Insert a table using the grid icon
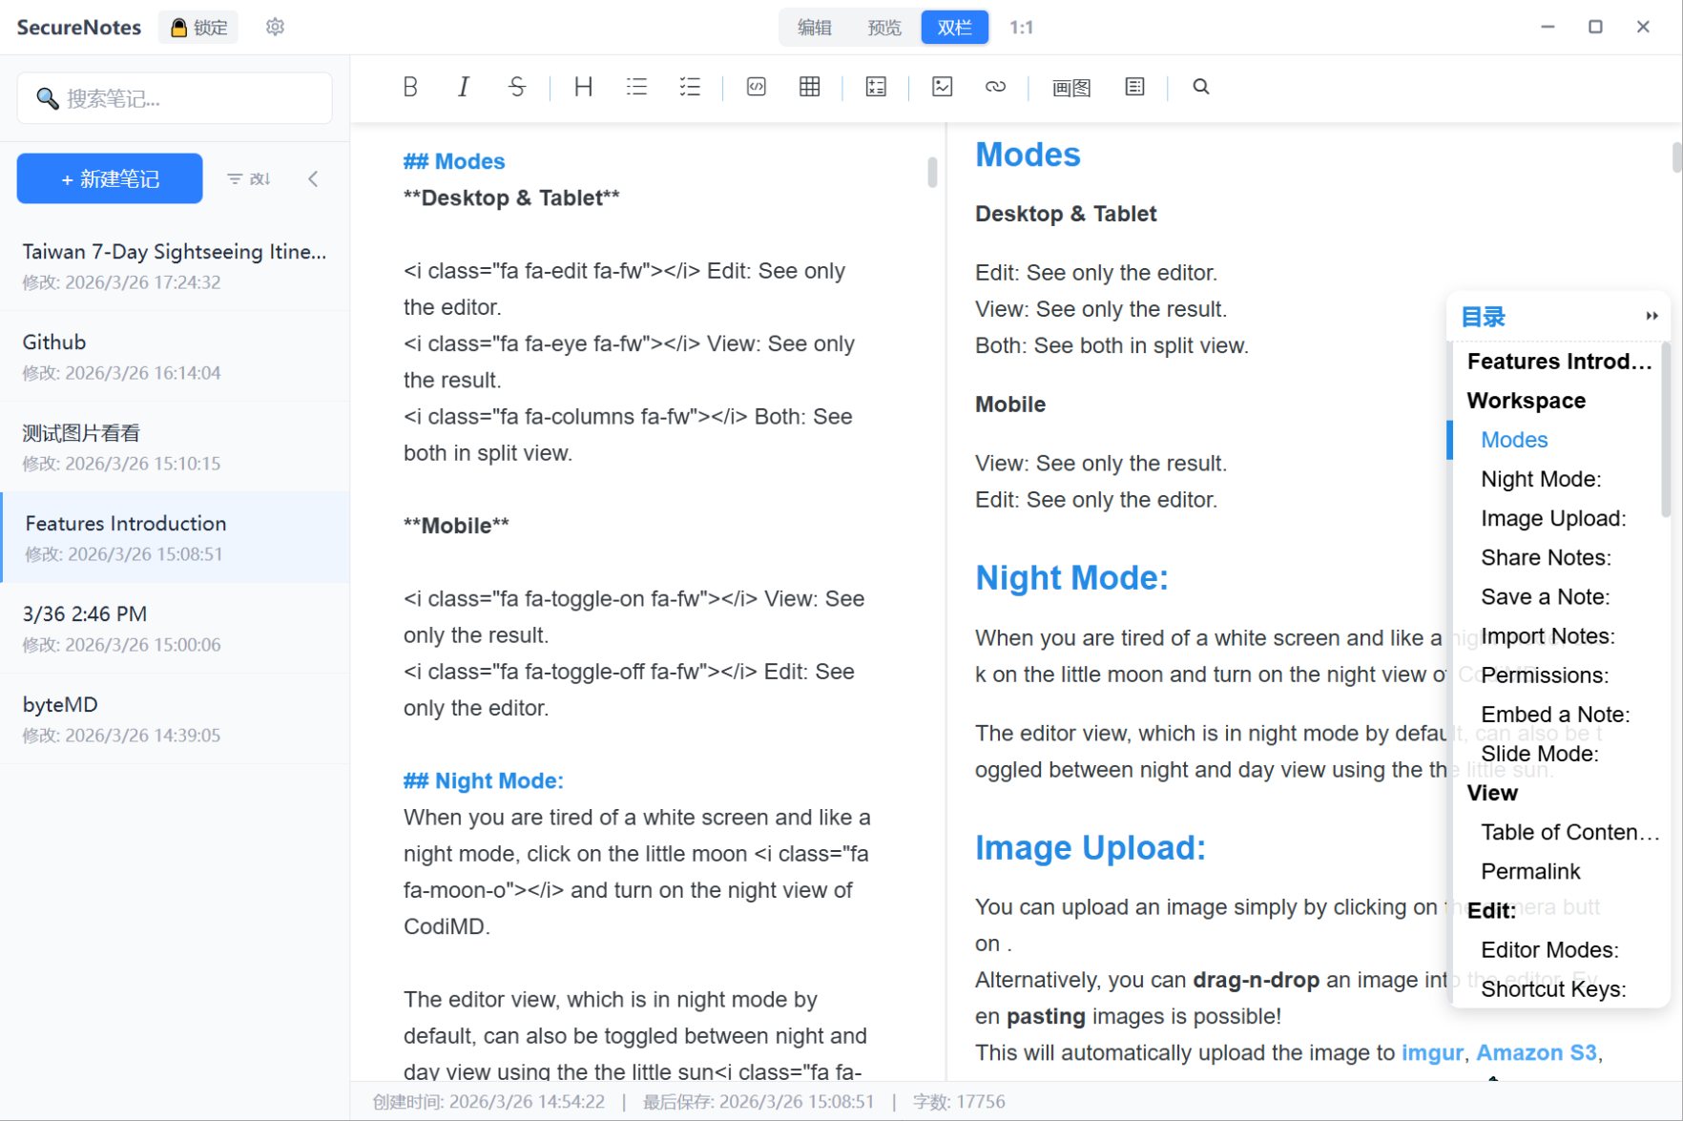This screenshot has height=1121, width=1683. tap(810, 87)
